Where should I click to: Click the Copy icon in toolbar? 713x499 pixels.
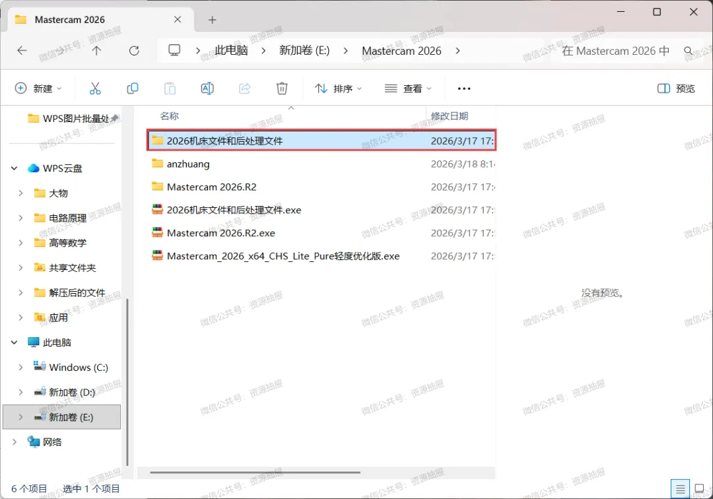[132, 88]
